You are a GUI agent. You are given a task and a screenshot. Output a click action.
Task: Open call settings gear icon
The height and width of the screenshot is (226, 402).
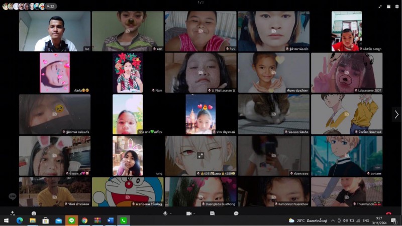pyautogui.click(x=397, y=7)
